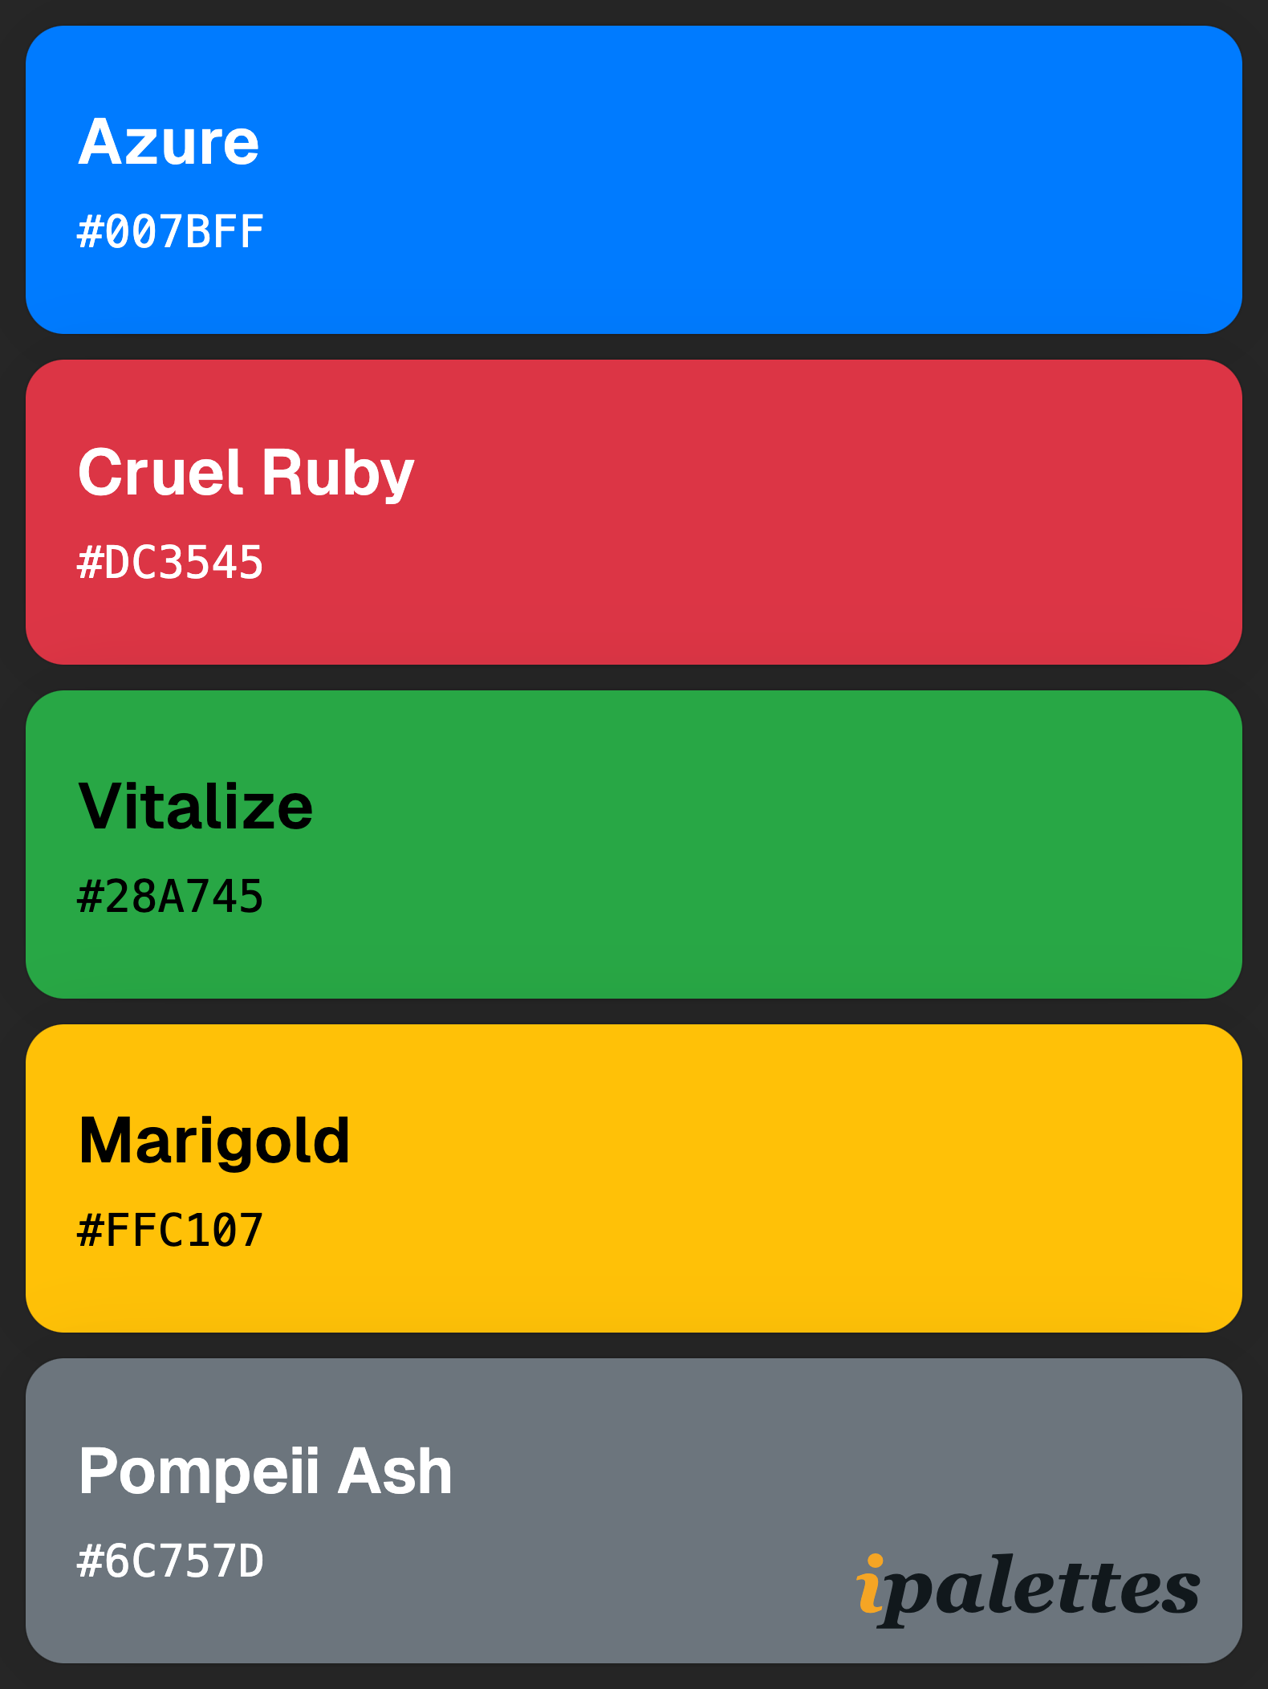The height and width of the screenshot is (1689, 1268).
Task: Select the Marigold yellow color swatch
Action: point(634,1178)
